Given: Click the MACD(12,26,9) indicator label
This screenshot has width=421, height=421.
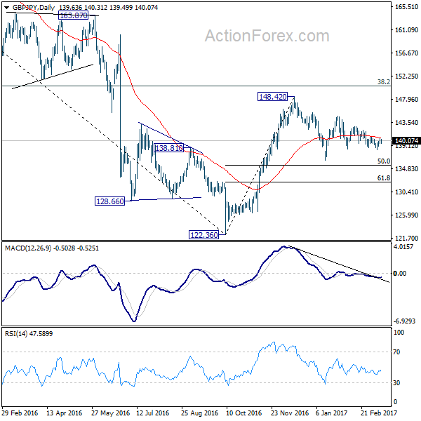Looking at the screenshot, I should (28, 248).
